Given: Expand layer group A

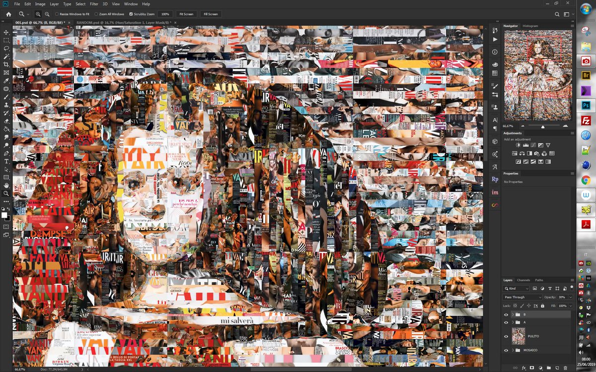Looking at the screenshot, I should tap(513, 322).
